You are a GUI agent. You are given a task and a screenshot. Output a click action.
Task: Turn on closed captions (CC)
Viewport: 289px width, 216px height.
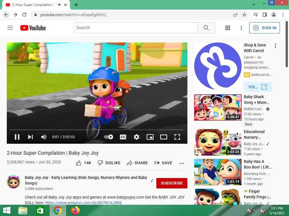click(x=123, y=137)
